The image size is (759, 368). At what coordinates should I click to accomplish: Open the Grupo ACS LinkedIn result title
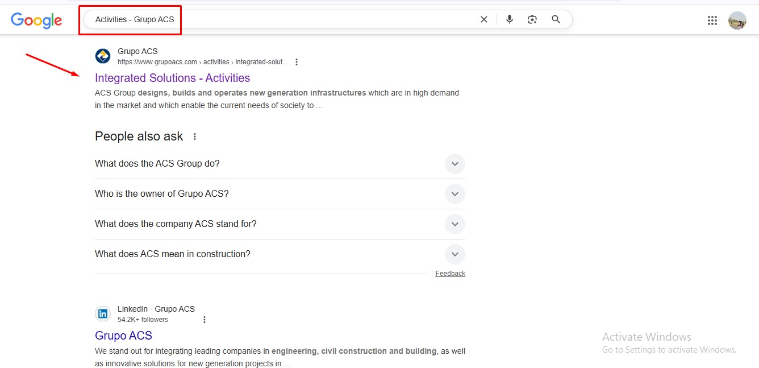tap(123, 336)
